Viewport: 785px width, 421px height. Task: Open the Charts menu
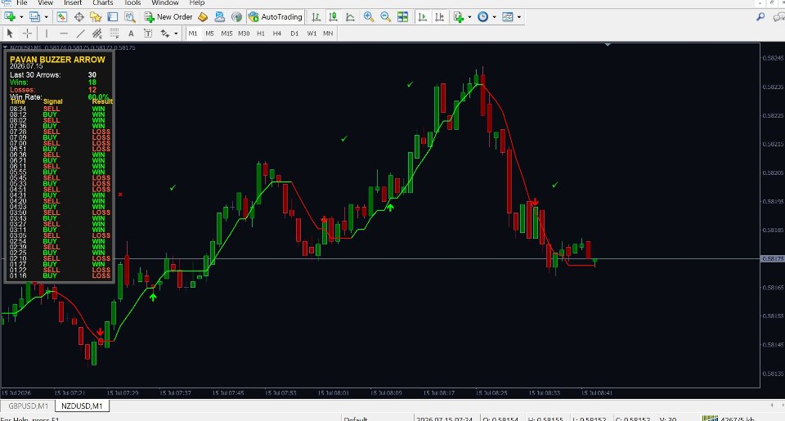point(103,2)
